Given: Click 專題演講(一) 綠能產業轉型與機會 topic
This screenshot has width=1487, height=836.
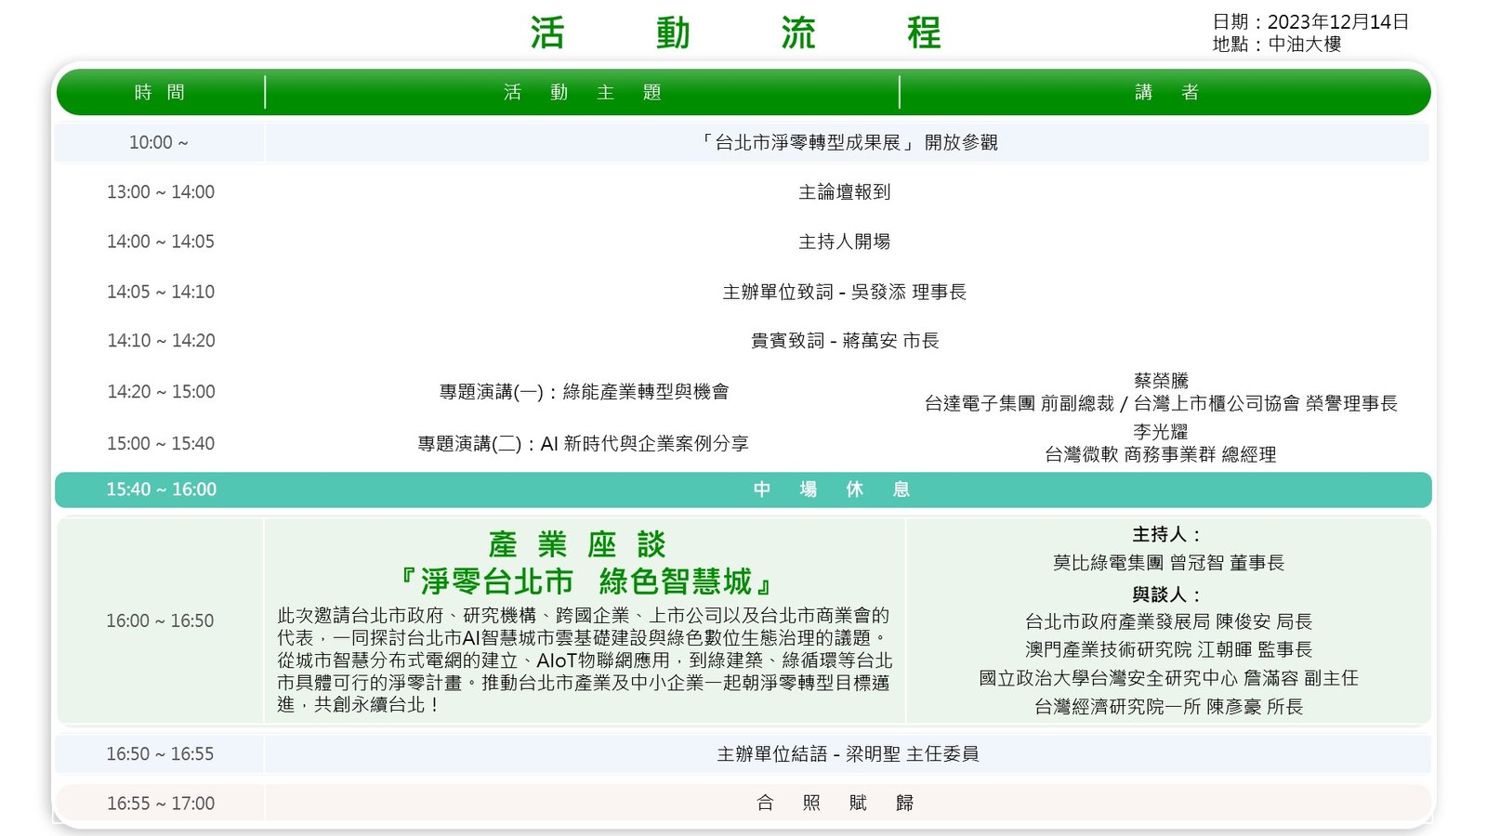Looking at the screenshot, I should pos(584,392).
